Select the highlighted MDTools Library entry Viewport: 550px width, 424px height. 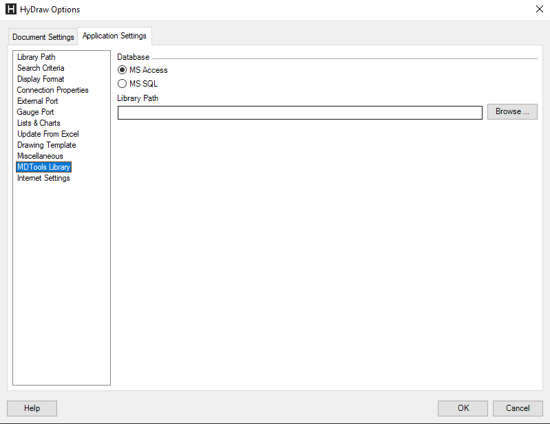[44, 167]
